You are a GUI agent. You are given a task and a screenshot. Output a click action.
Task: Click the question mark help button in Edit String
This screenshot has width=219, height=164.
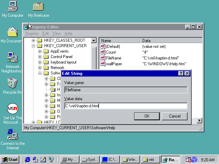click(181, 73)
